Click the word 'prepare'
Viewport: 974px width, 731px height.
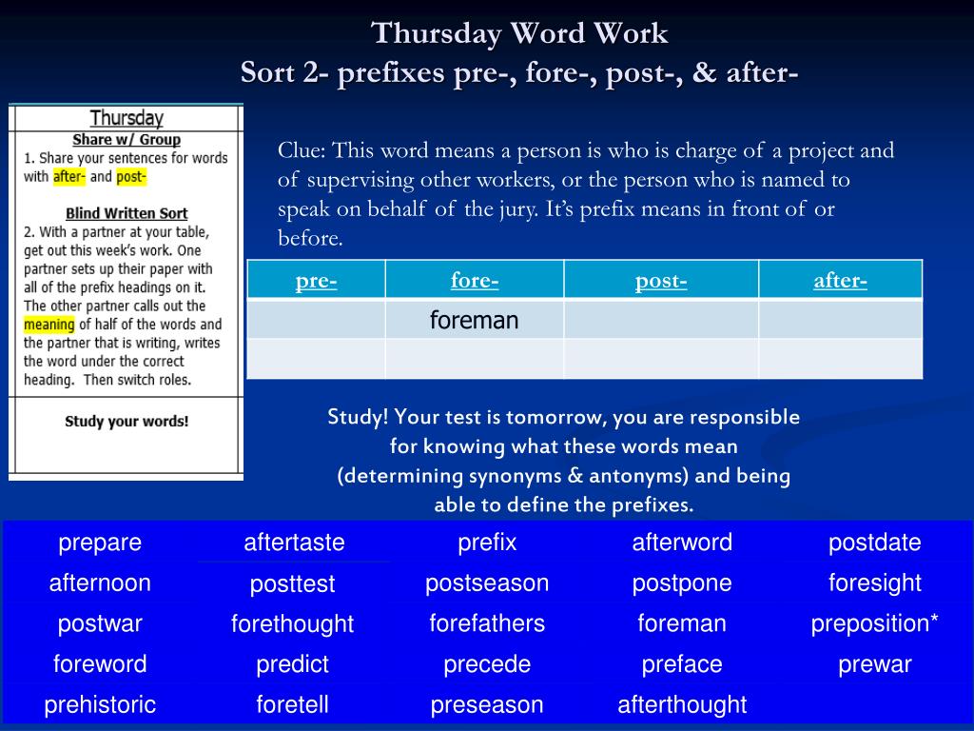[x=100, y=542]
